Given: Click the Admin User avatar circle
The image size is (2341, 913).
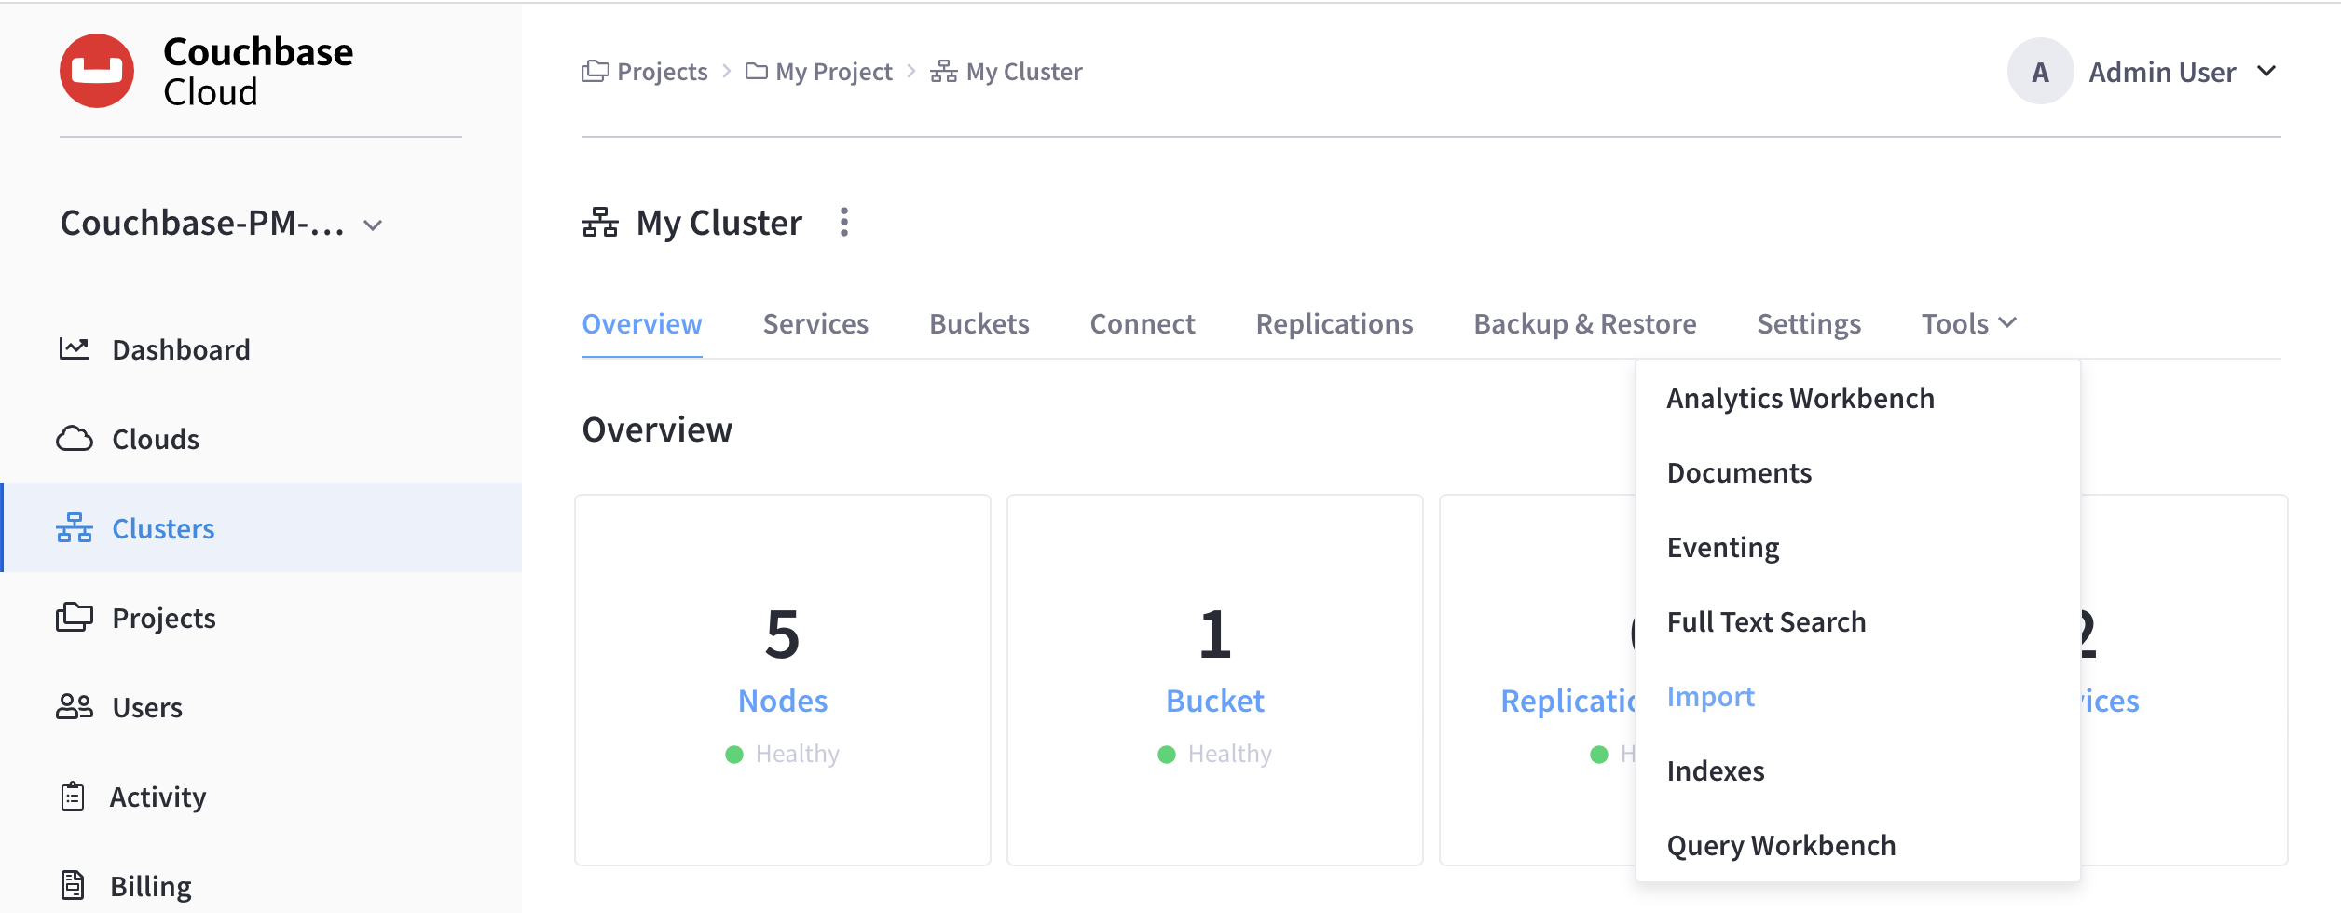Looking at the screenshot, I should [x=2040, y=72].
